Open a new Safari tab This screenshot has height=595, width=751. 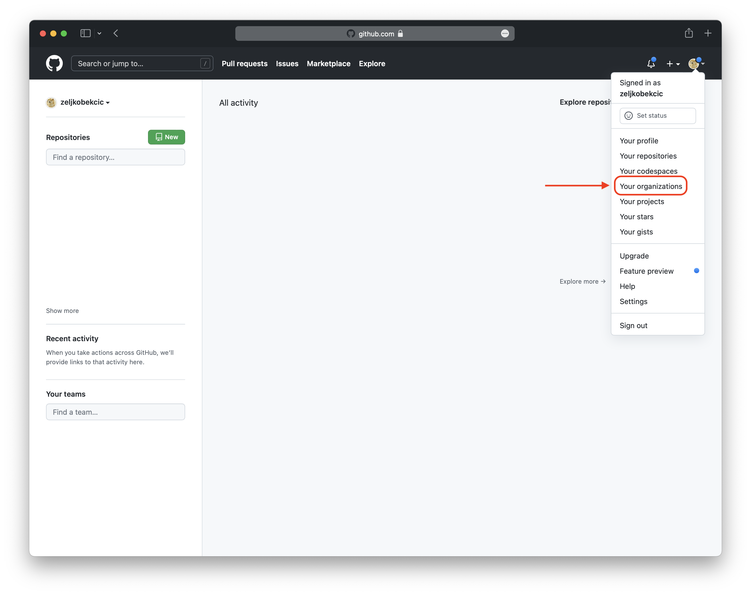click(x=708, y=33)
